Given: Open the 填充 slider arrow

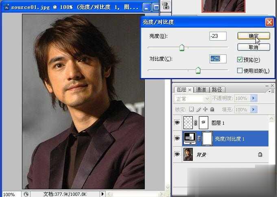Looking at the screenshot, I should 254,110.
